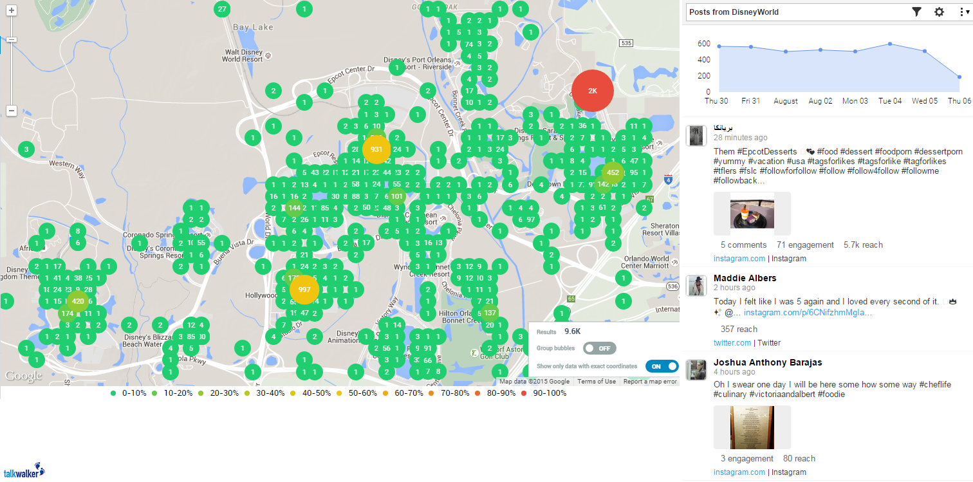Click '3 engagement' on Barajas post
The image size is (973, 482).
pos(747,458)
